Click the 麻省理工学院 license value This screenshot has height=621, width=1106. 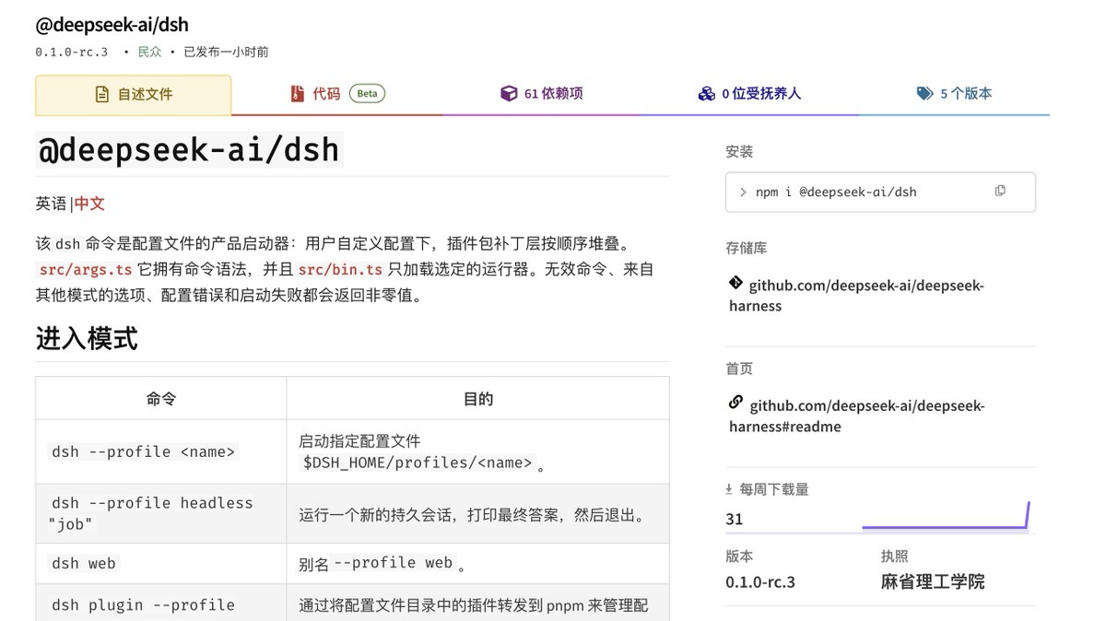pos(933,582)
